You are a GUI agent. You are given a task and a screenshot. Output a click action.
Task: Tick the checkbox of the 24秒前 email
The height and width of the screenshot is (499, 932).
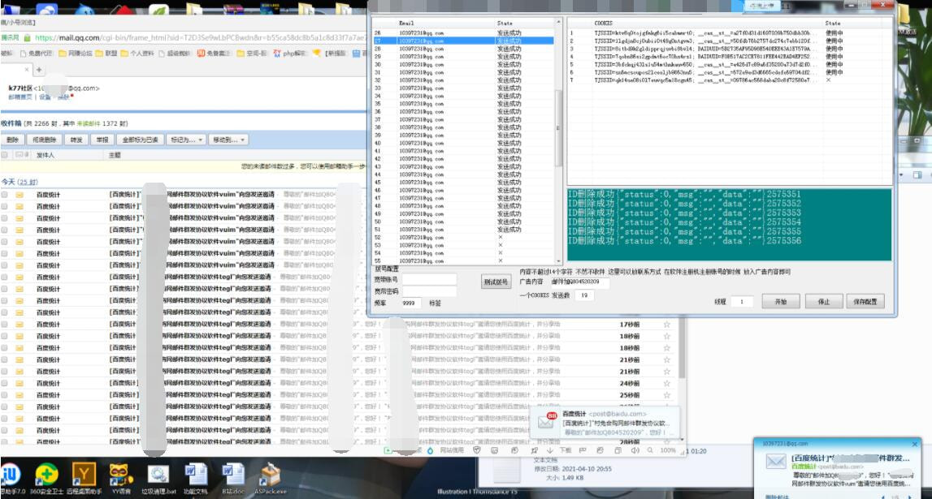pos(5,383)
